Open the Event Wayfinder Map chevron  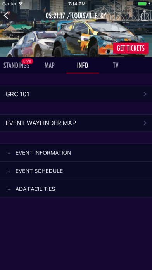(x=145, y=123)
